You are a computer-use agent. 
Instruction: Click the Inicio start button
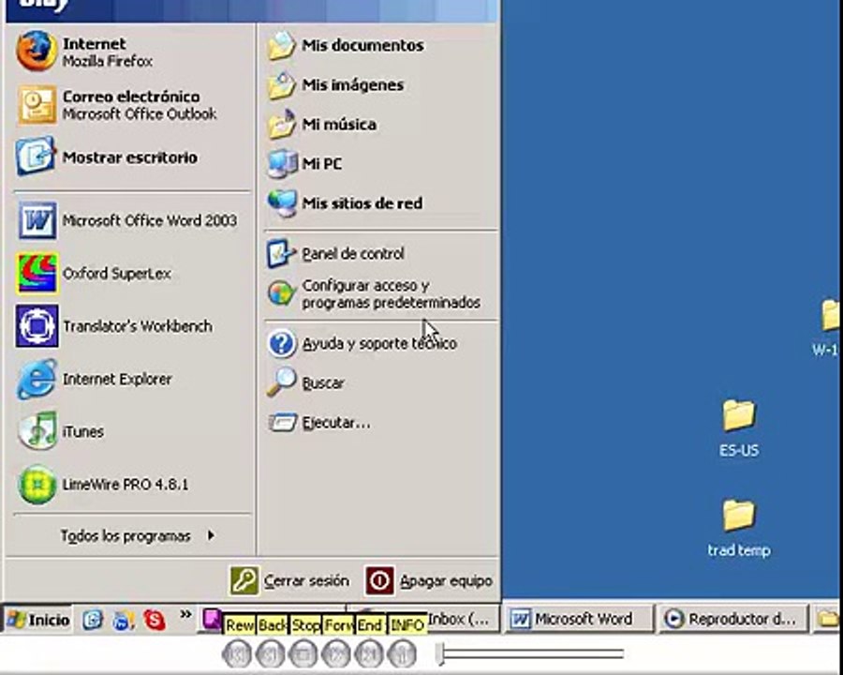(38, 620)
